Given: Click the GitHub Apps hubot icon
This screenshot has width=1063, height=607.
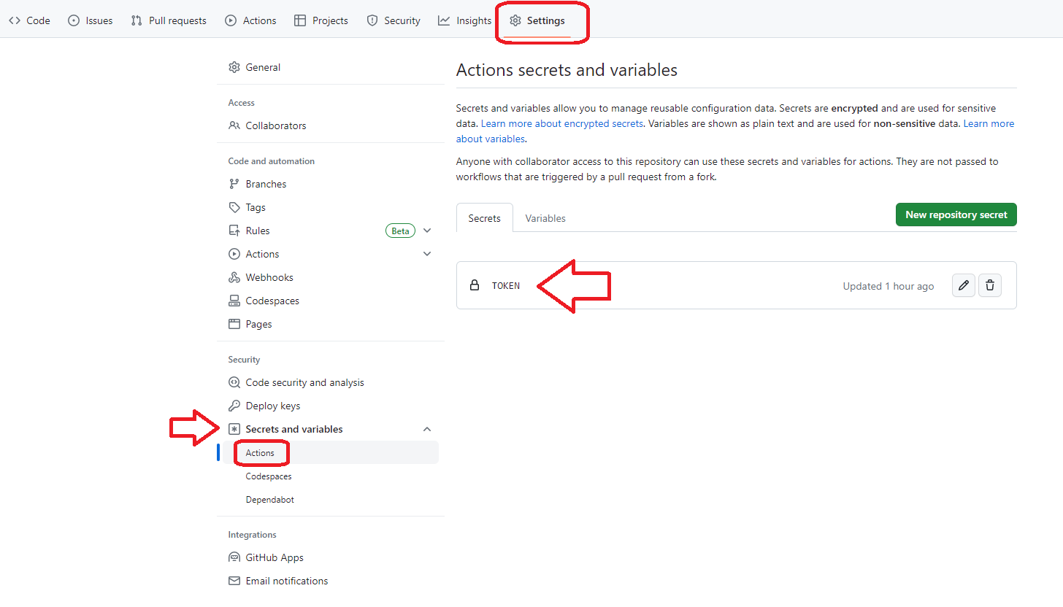Looking at the screenshot, I should (x=234, y=557).
